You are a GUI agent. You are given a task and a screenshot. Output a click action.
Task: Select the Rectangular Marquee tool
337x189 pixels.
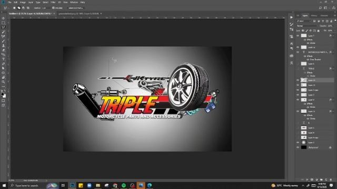3,23
